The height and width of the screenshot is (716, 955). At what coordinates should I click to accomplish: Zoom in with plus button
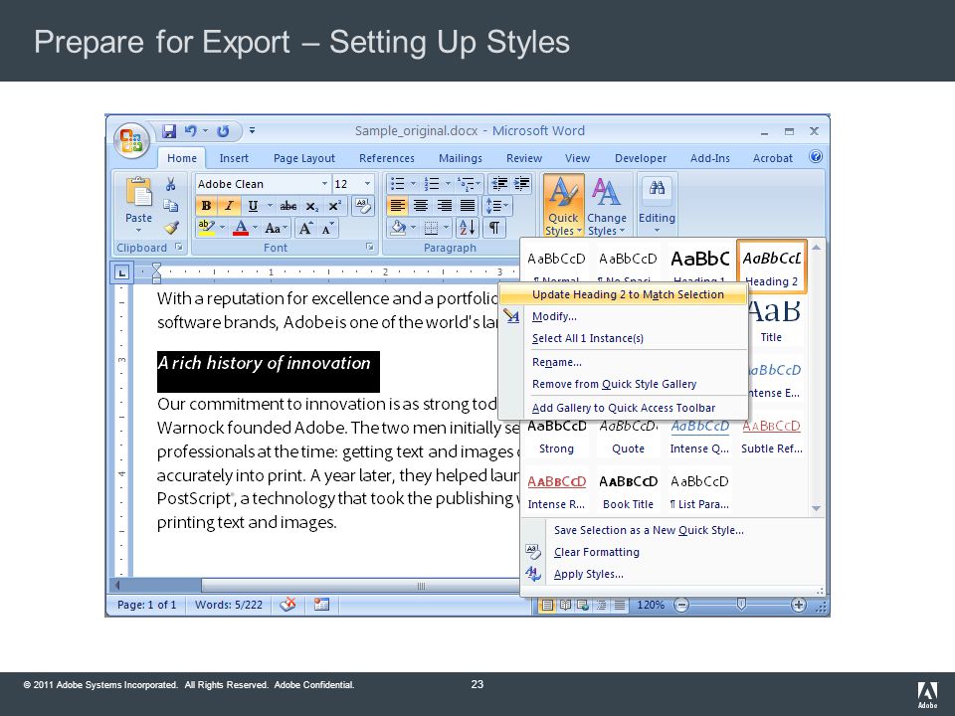(x=799, y=606)
